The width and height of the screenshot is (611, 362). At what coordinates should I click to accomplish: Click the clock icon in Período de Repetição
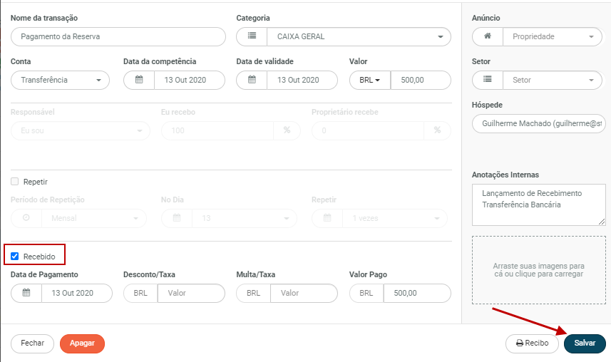[26, 218]
